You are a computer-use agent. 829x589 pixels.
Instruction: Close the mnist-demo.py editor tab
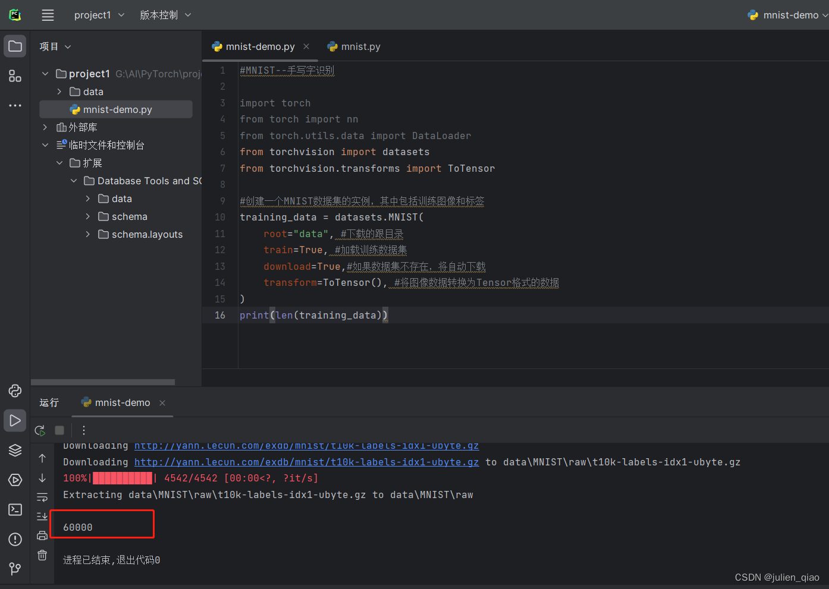[x=306, y=46]
